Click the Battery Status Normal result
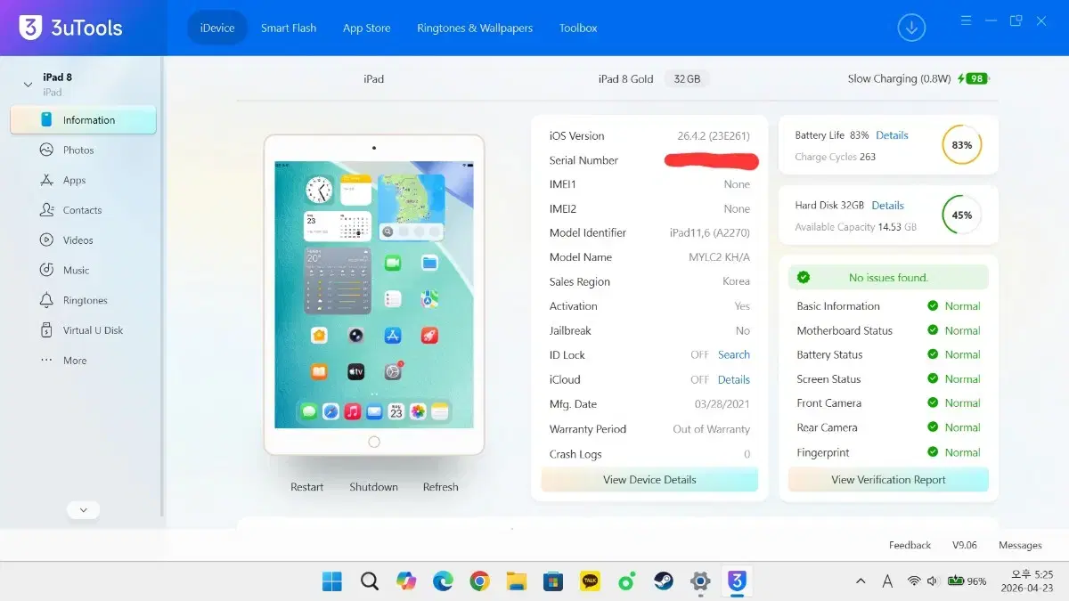 click(x=954, y=354)
